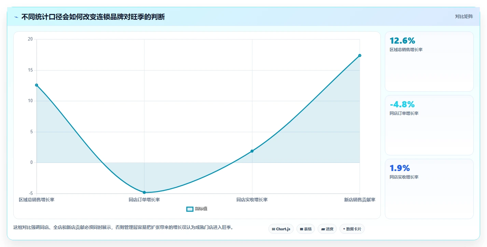Select the 数据卡片 tag chip

[x=352, y=229]
